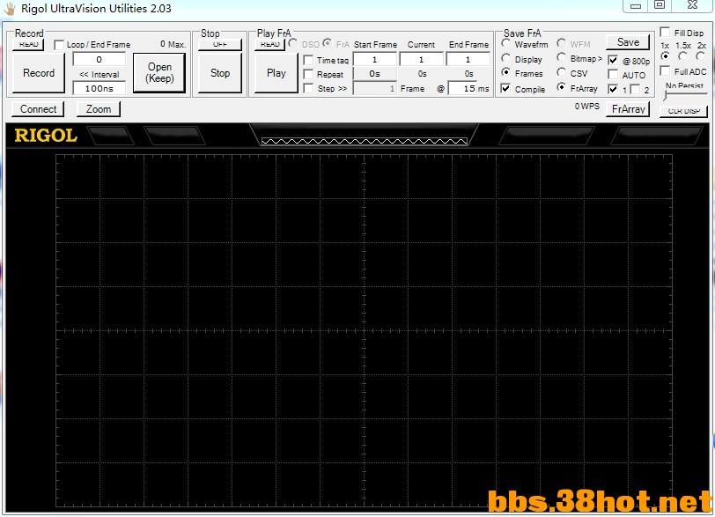Click the Loop / End Frame count field
The image size is (715, 517).
coord(99,60)
